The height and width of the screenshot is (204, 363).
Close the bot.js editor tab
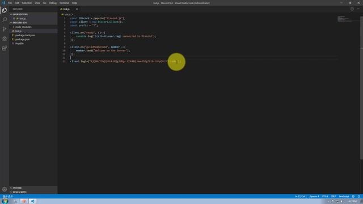77,9
